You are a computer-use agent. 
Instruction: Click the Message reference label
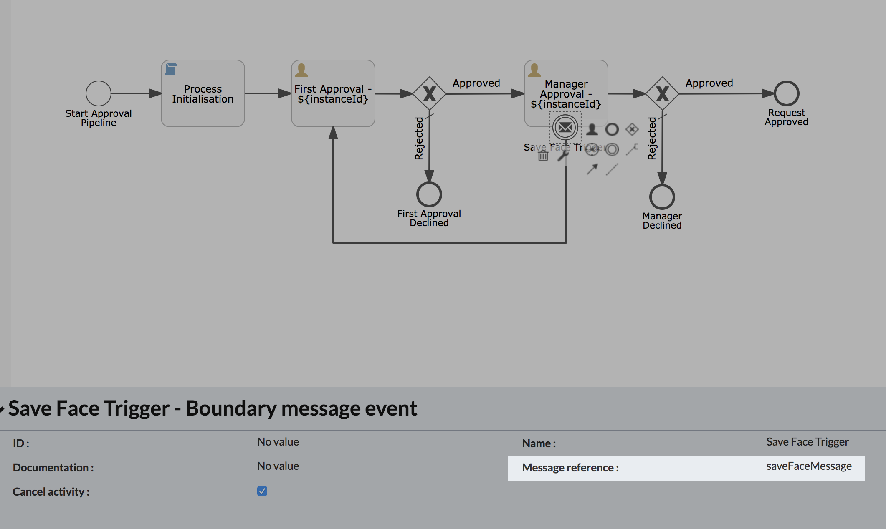pos(570,468)
